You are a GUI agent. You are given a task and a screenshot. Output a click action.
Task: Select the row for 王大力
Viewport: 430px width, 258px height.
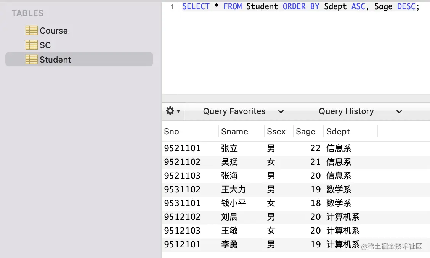tap(233, 189)
